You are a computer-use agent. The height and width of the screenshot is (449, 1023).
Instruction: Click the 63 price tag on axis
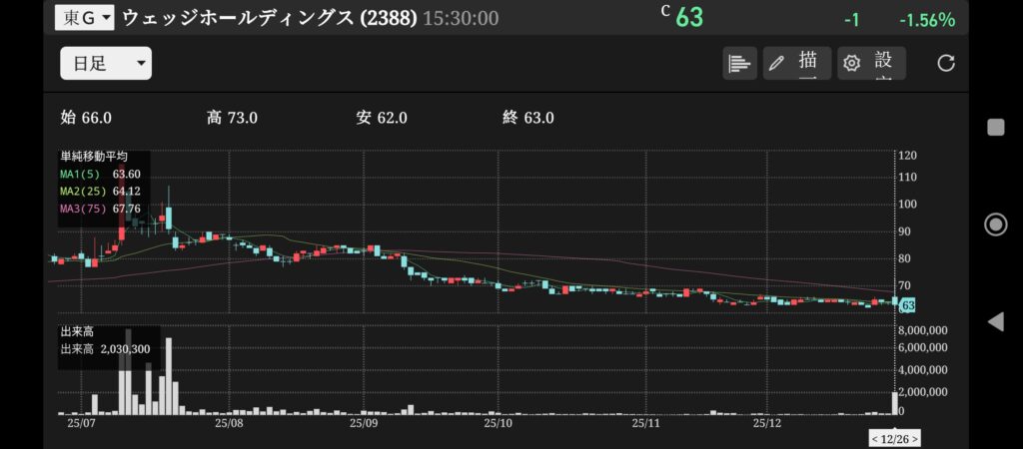tap(908, 304)
